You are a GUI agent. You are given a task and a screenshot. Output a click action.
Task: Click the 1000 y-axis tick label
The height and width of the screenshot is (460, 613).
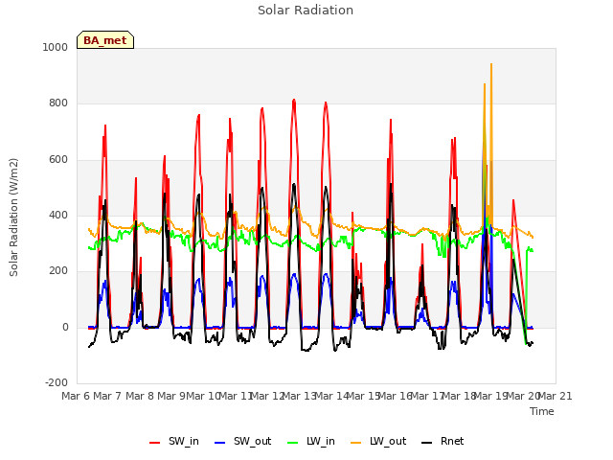(x=56, y=47)
